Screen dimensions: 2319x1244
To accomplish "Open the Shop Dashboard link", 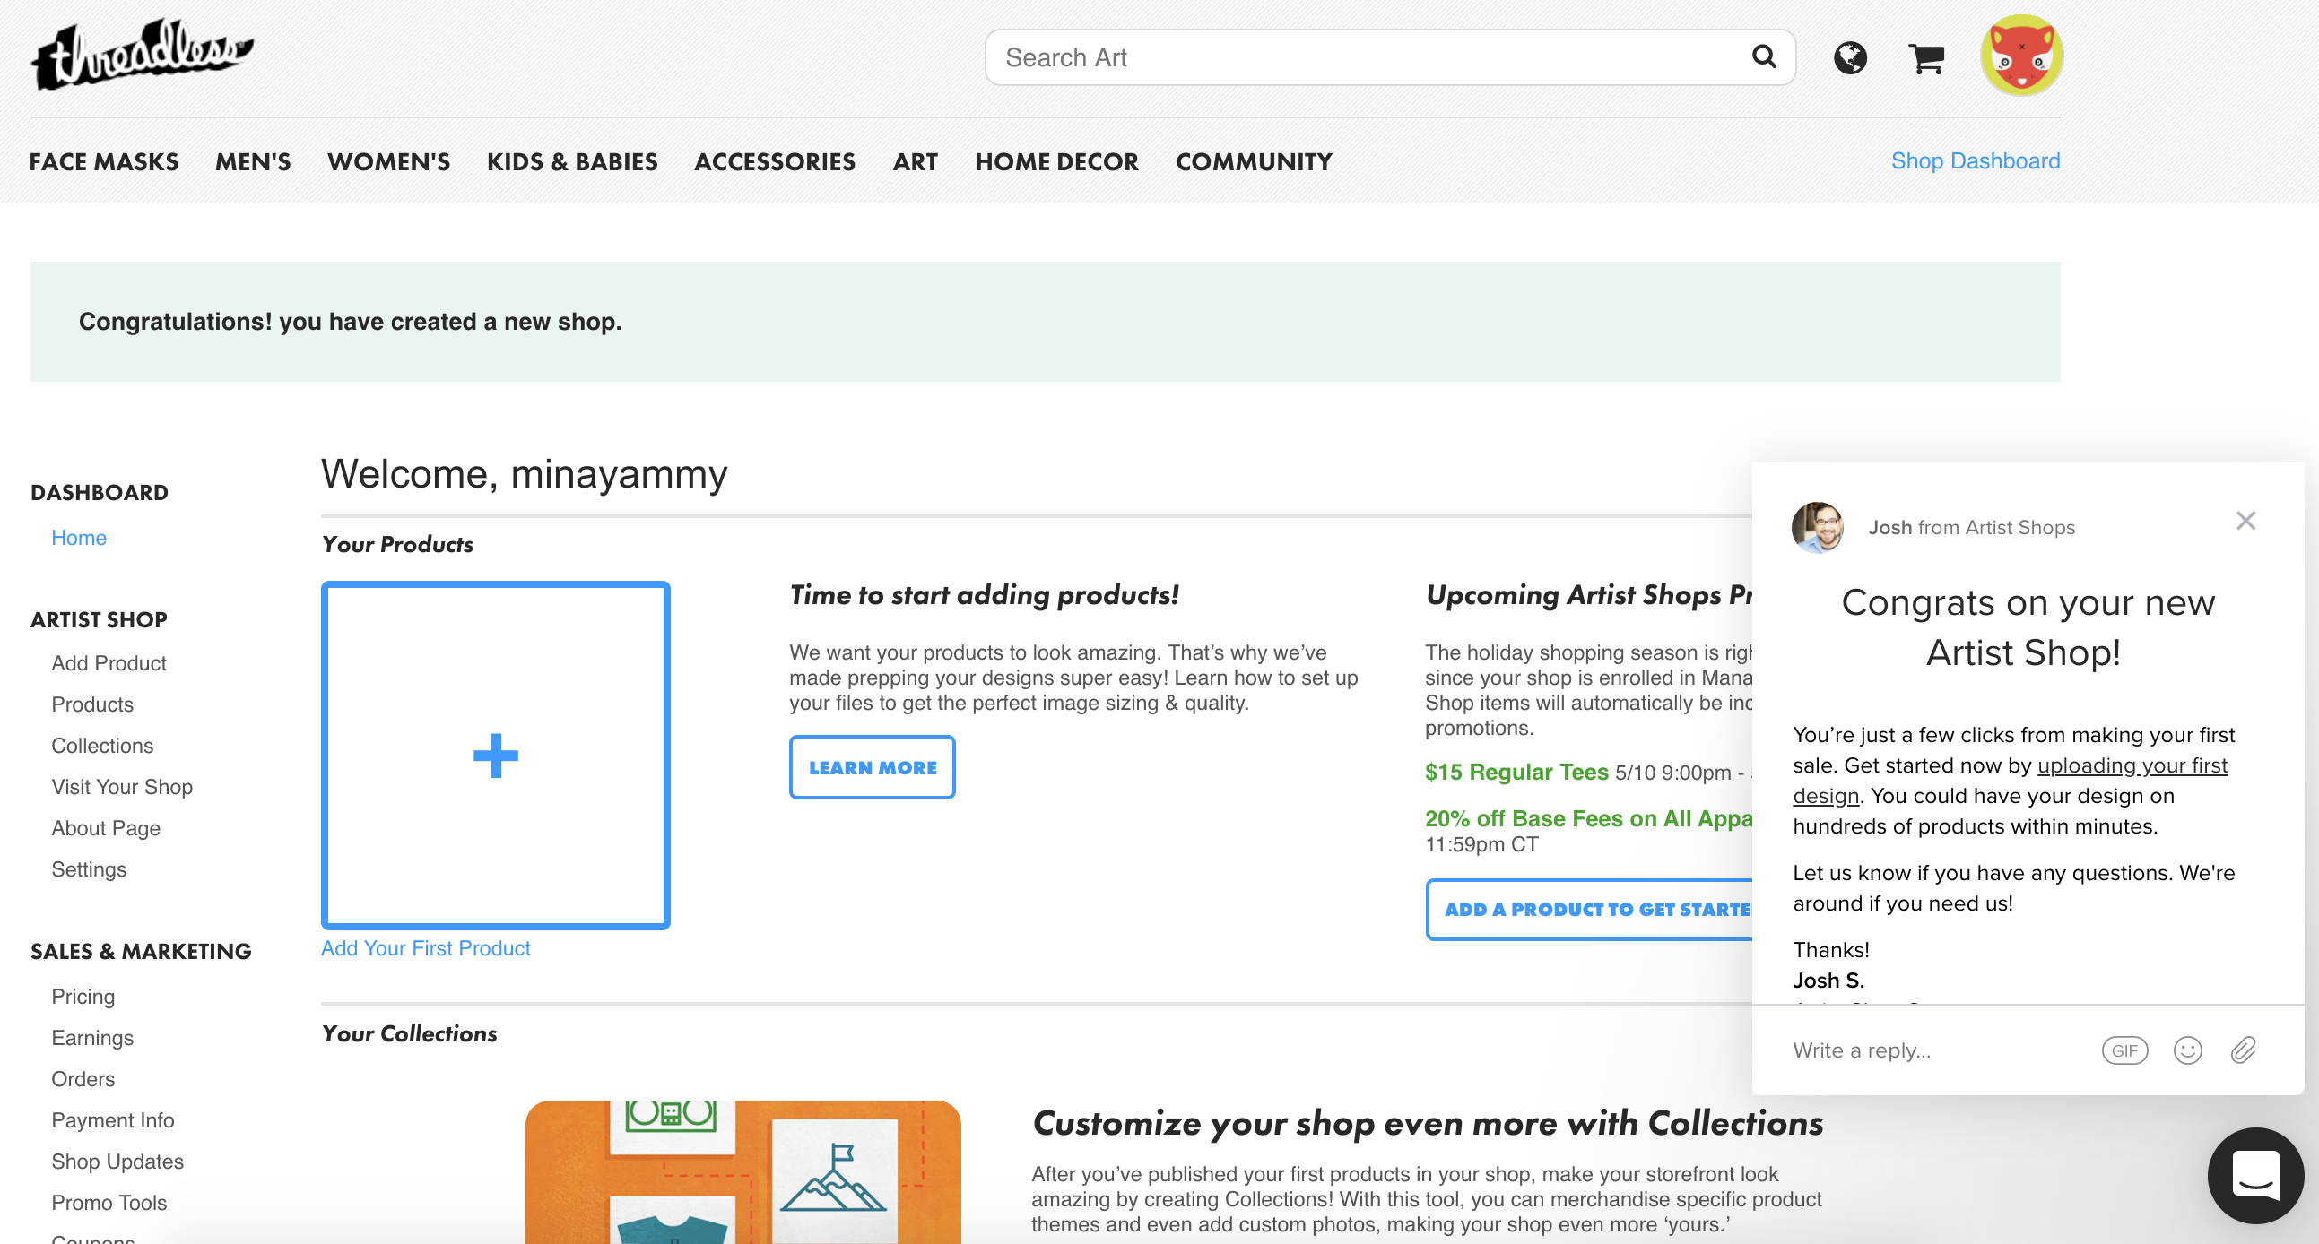I will 1975,161.
